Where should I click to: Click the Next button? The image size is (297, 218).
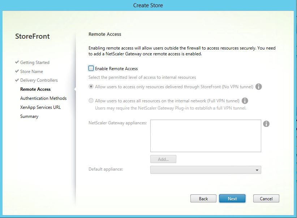point(232,198)
